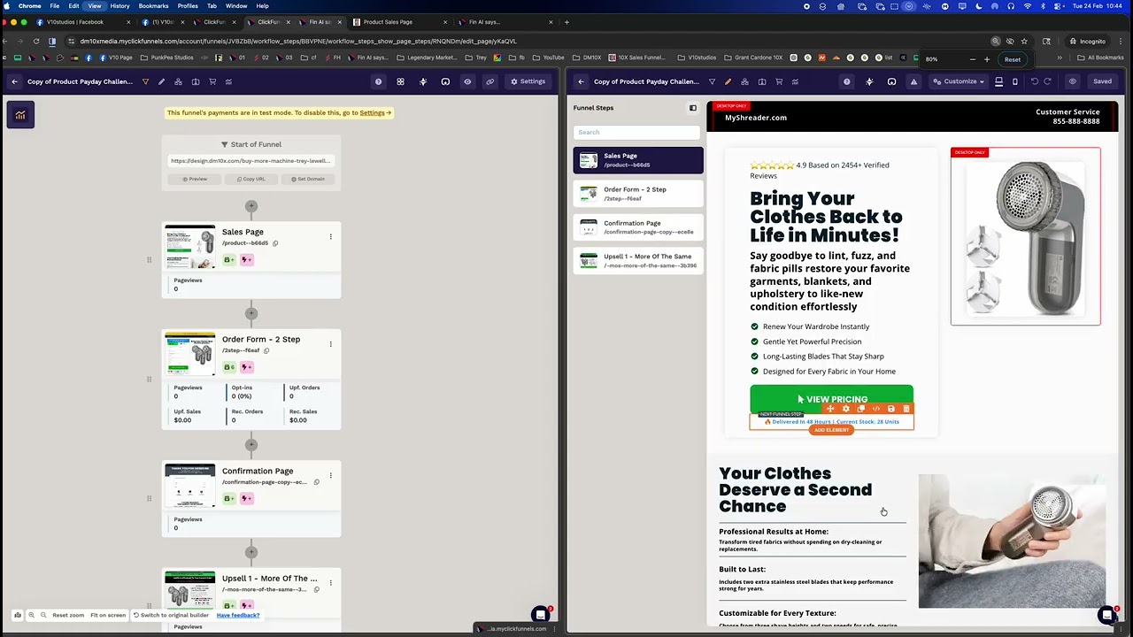Click Preview button under Start of Funnel
This screenshot has width=1133, height=637.
195,179
